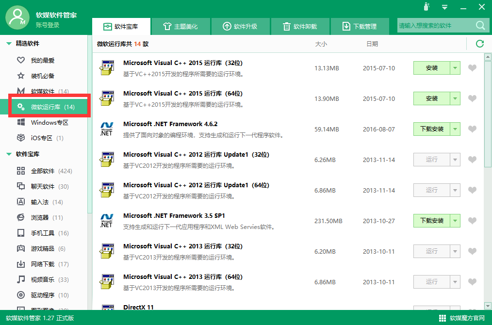Click Visual C++ 2013 (64位) app icon

pos(107,282)
